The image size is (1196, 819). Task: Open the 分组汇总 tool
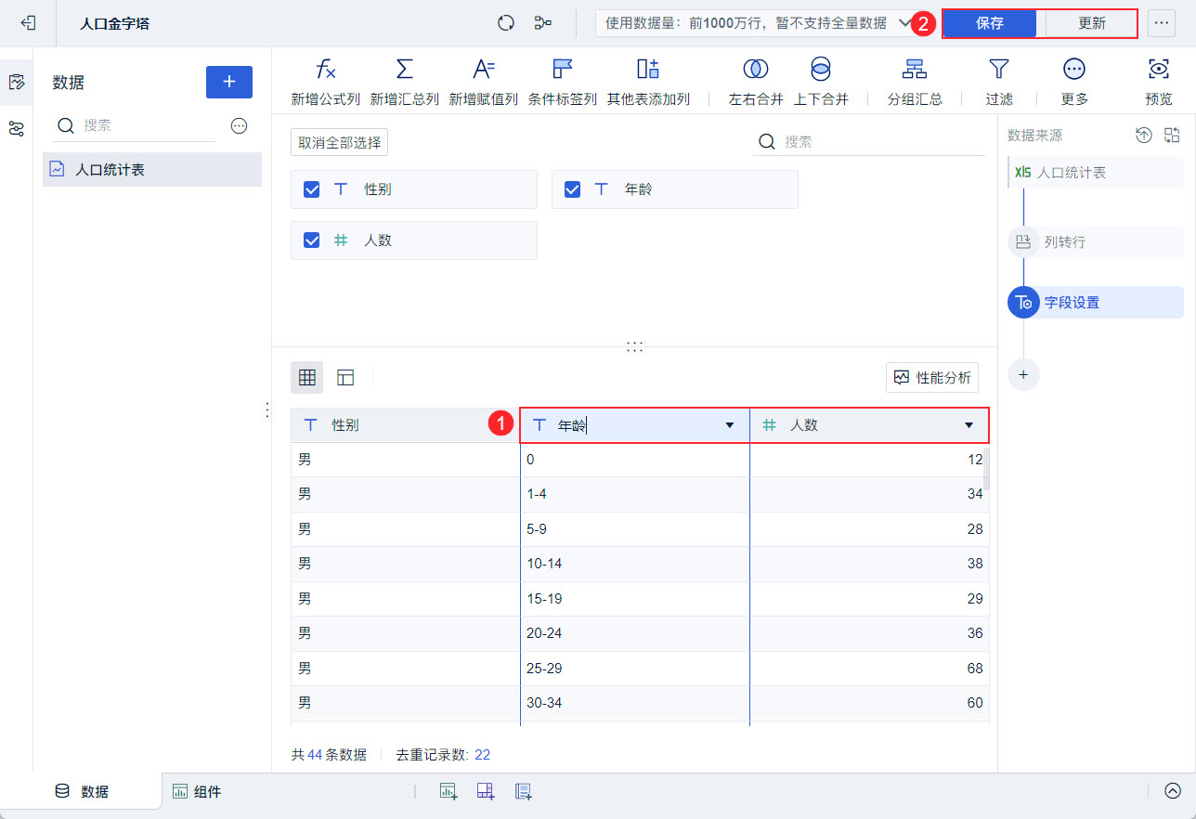coord(915,82)
